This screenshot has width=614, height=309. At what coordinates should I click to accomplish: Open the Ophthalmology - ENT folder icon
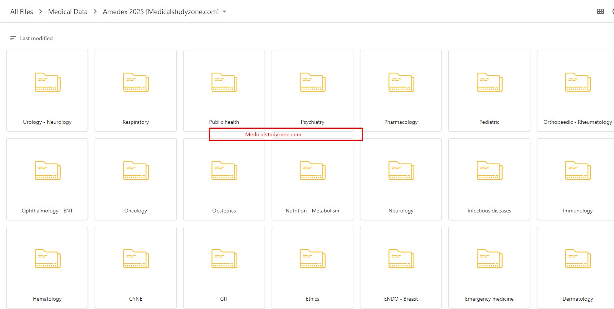[x=47, y=170]
